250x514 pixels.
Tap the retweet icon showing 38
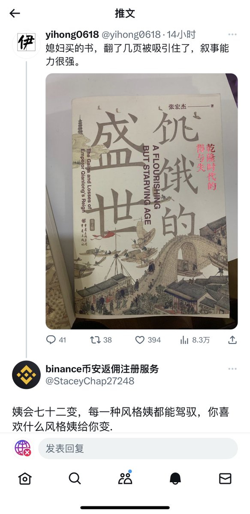95,340
